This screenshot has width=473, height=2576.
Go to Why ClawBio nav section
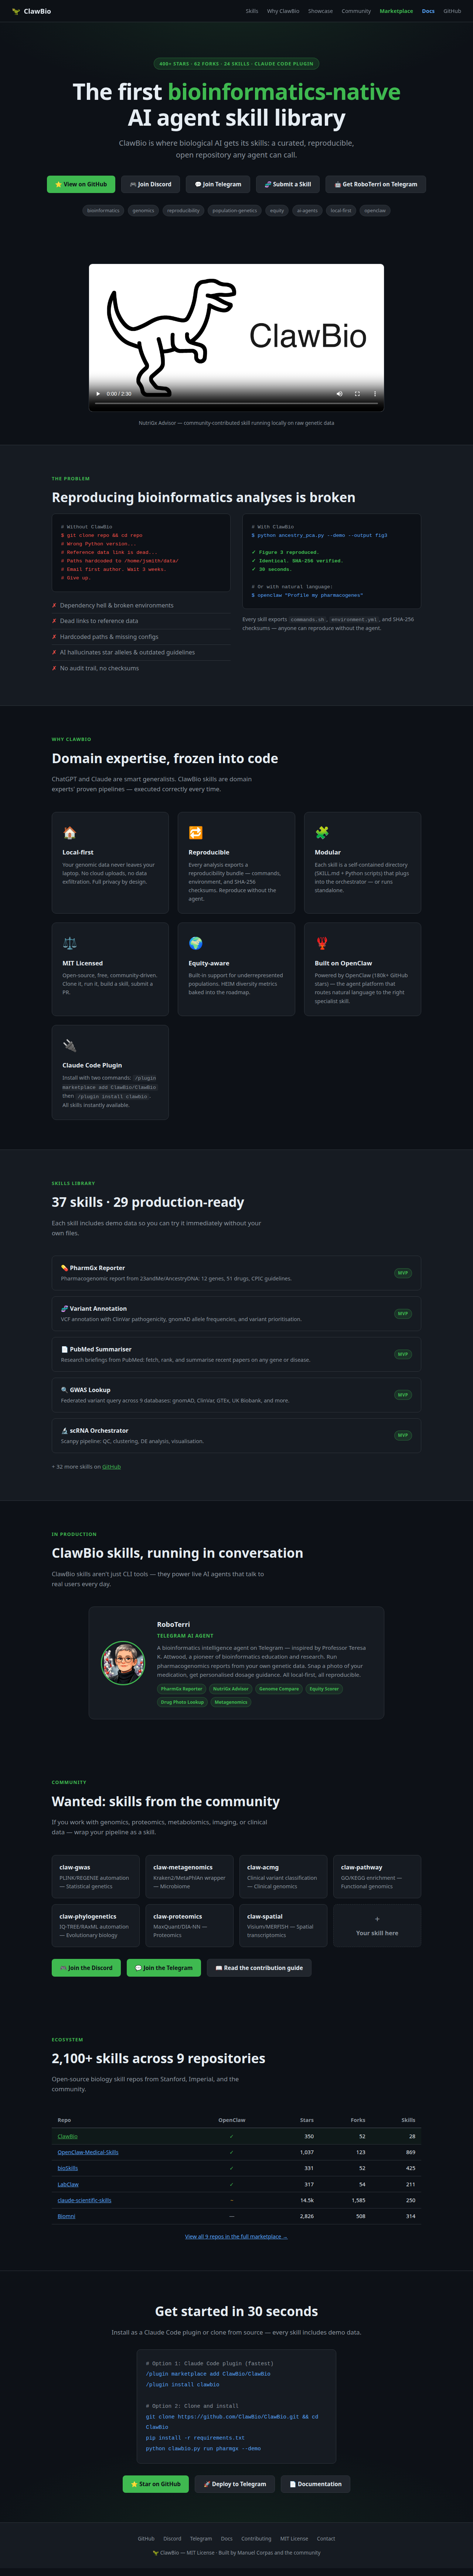pyautogui.click(x=283, y=11)
